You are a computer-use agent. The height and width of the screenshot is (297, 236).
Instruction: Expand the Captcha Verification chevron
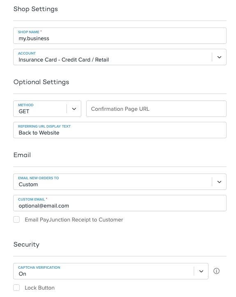(201, 271)
